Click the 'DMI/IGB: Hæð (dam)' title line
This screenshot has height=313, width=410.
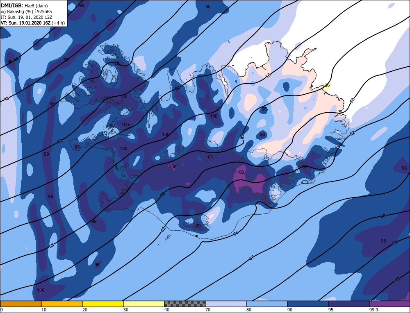click(24, 5)
